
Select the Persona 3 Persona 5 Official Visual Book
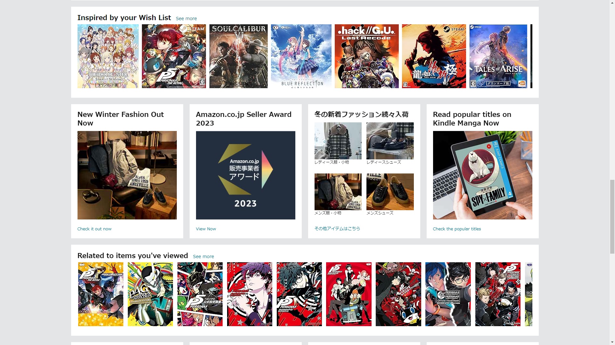tap(448, 294)
